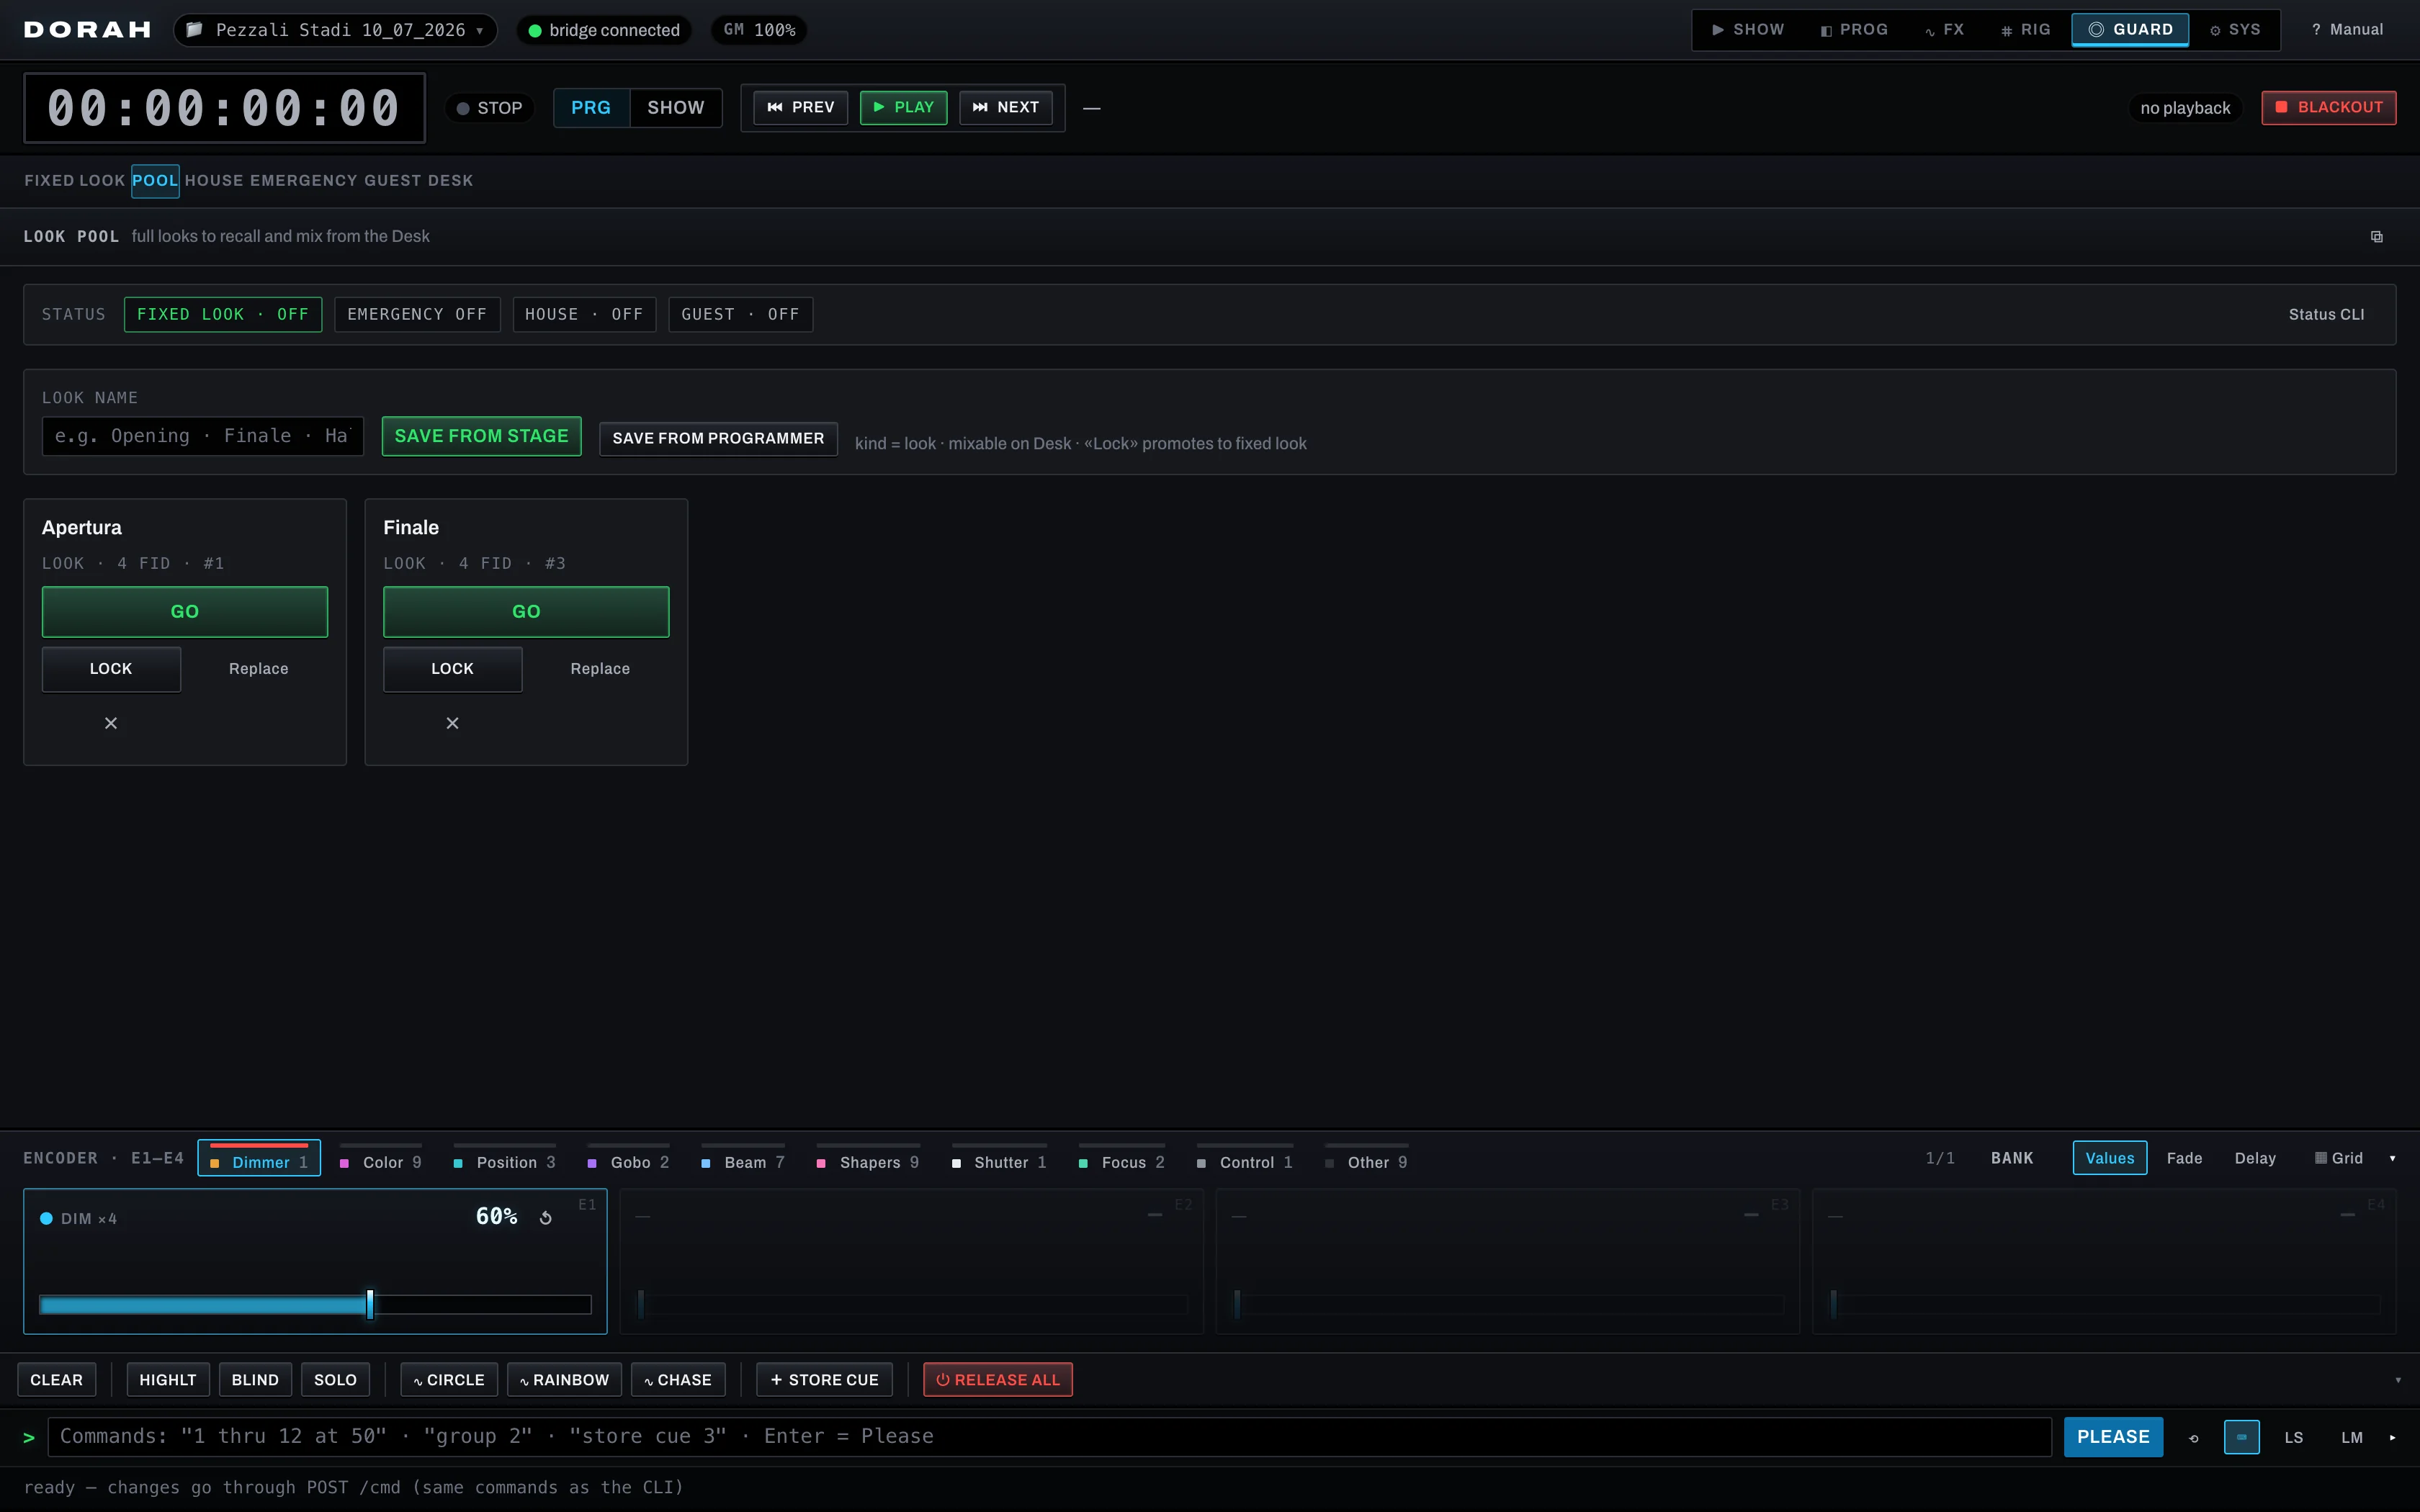The image size is (2420, 1512).
Task: Open the HOUSE subtab
Action: coord(214,181)
